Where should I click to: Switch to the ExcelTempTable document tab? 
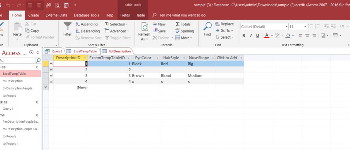click(82, 51)
